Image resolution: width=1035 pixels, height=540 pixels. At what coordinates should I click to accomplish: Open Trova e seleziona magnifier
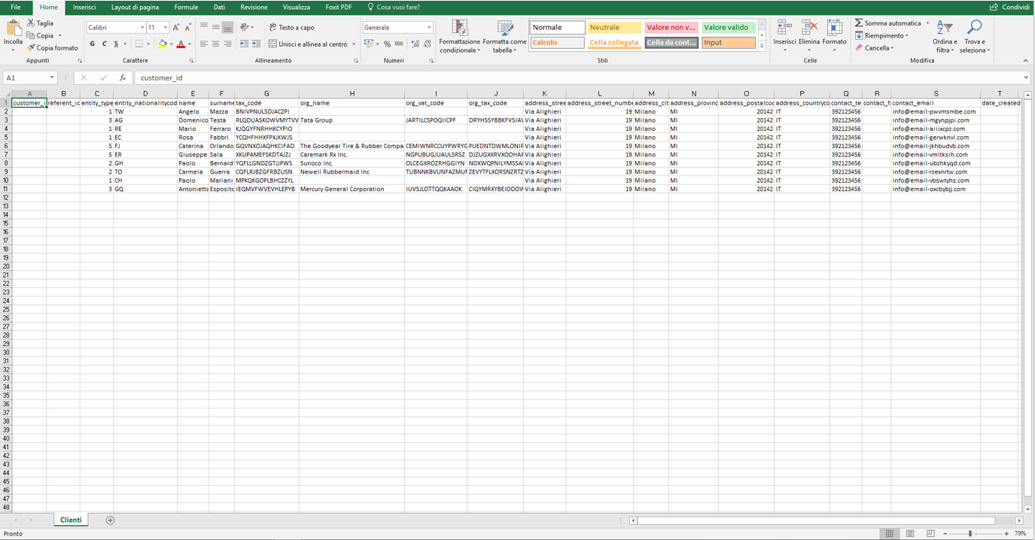click(974, 29)
